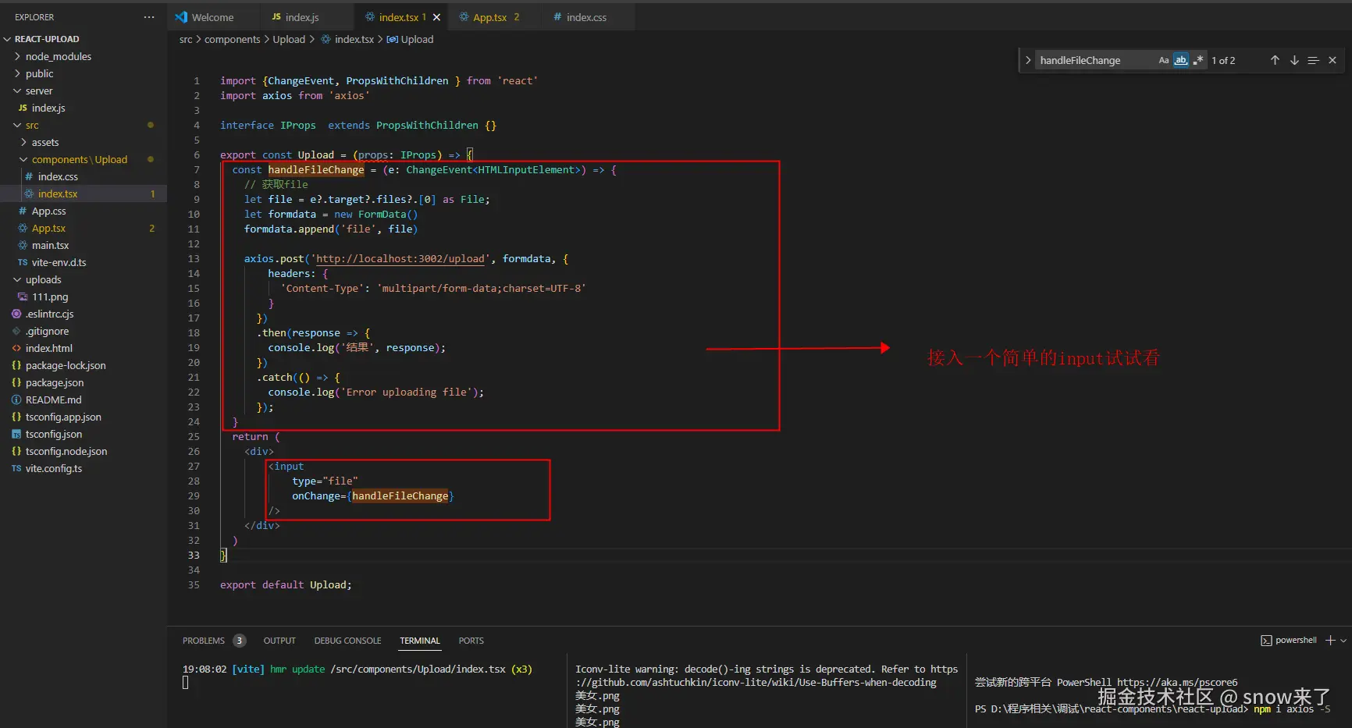Collapse the src folder
The width and height of the screenshot is (1352, 728).
(x=32, y=125)
